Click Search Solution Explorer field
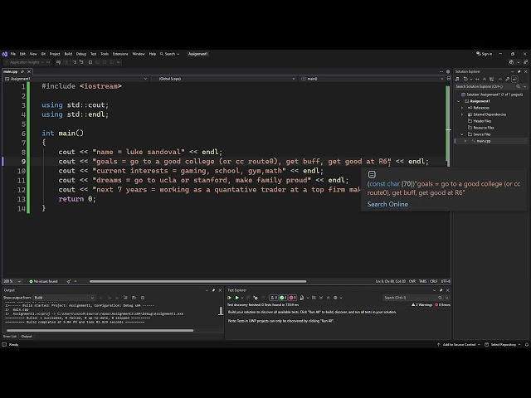This screenshot has width=531, height=398. (x=485, y=86)
